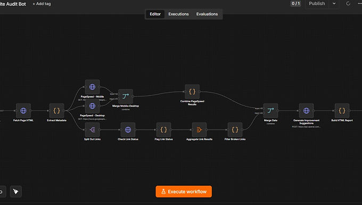This screenshot has width=362, height=205.
Task: Click Add tag next to workflow name
Action: coord(42,4)
